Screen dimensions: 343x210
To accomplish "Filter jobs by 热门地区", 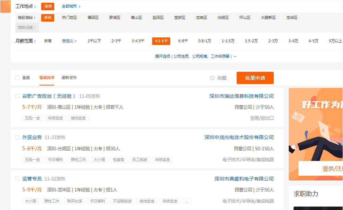I will tap(70, 17).
